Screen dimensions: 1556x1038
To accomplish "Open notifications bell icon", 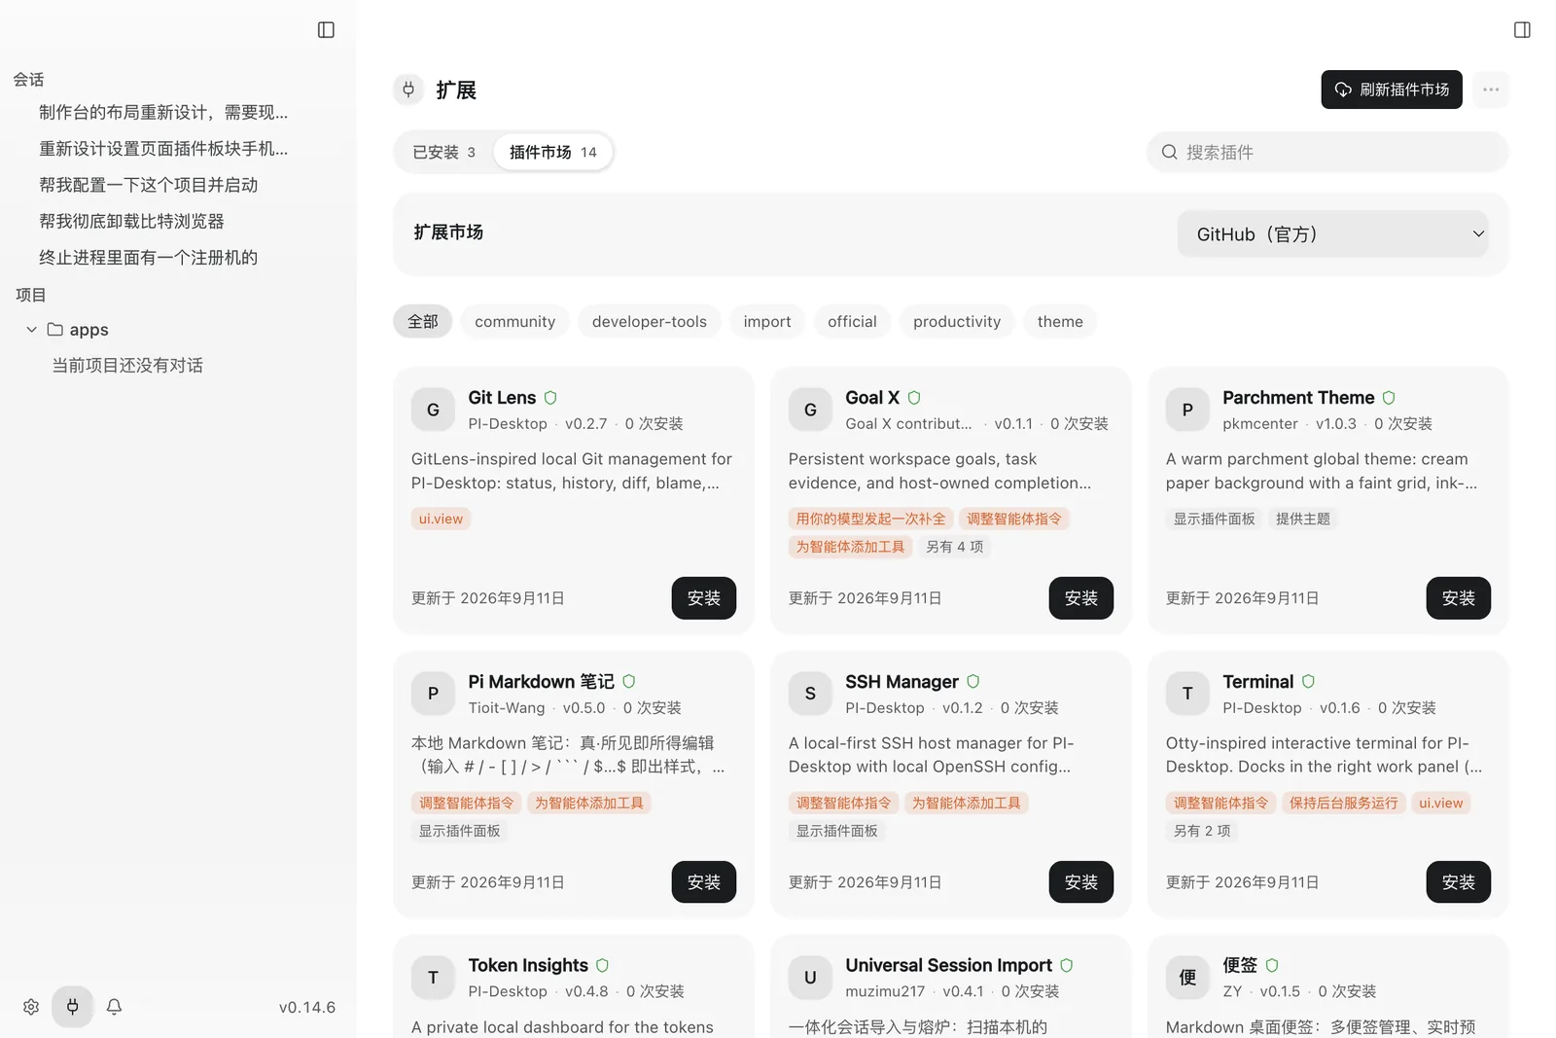I will 114,1007.
